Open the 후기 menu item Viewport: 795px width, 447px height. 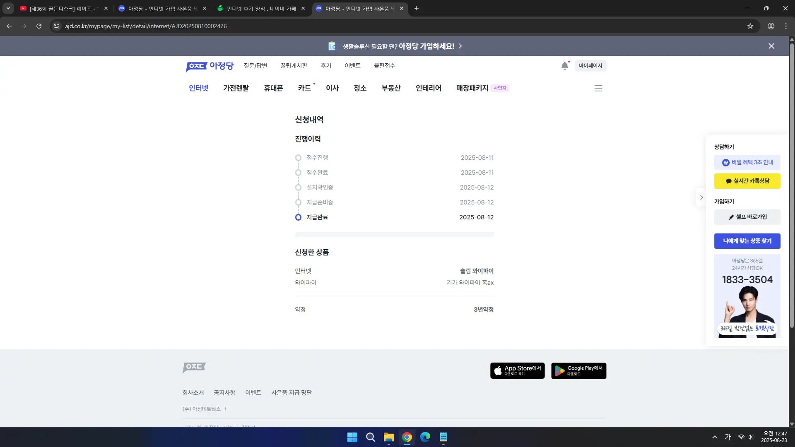[x=326, y=66]
